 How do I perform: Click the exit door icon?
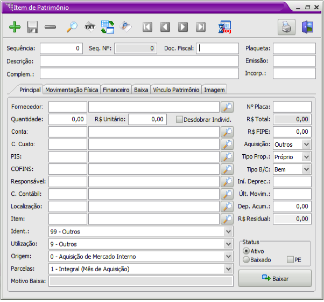[x=307, y=27]
